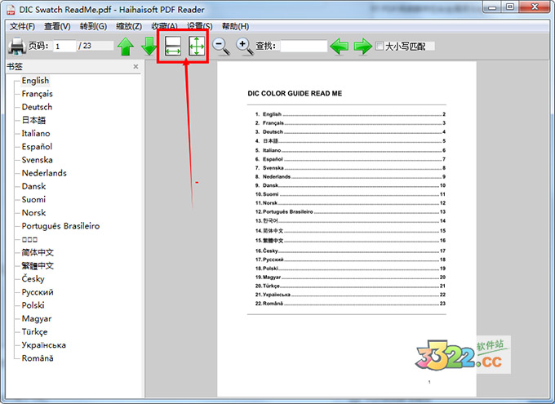This screenshot has width=555, height=404.
Task: Select the fit-to-width view icon
Action: point(173,46)
